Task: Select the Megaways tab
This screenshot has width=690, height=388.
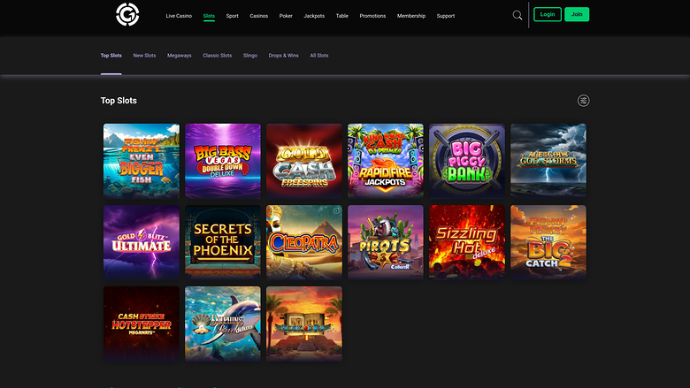Action: 179,56
